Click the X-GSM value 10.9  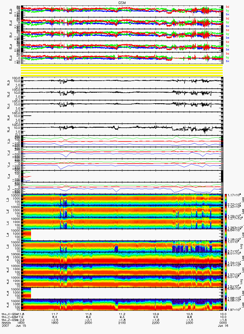(156, 314)
